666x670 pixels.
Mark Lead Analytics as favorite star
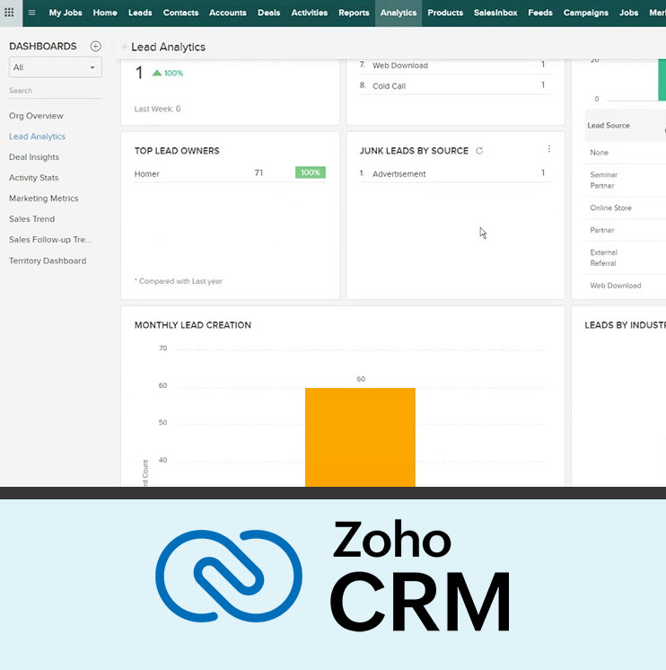[125, 47]
